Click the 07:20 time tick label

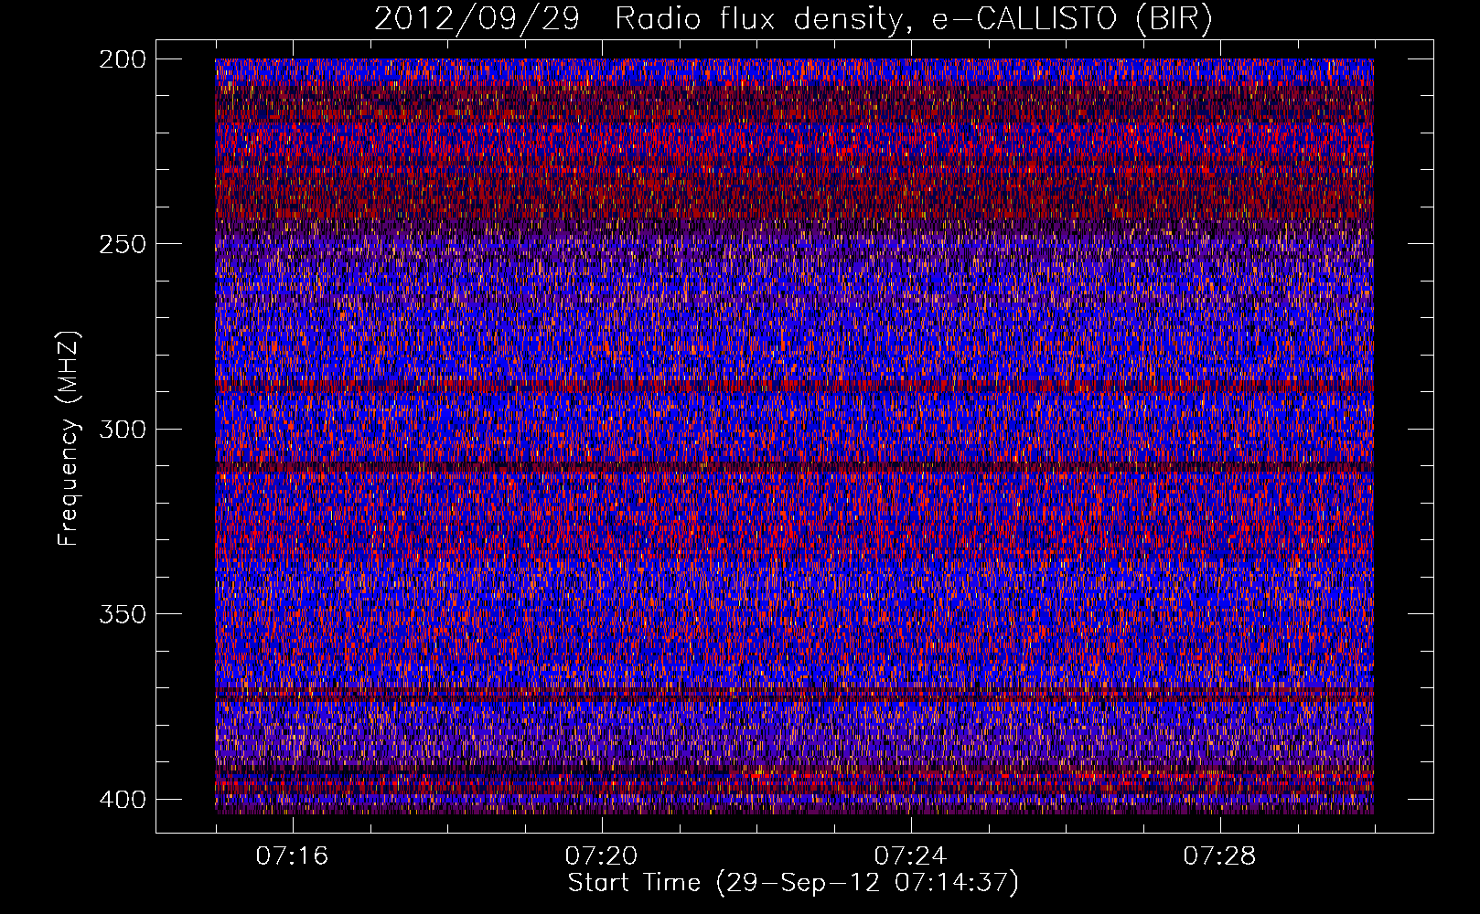coord(602,856)
